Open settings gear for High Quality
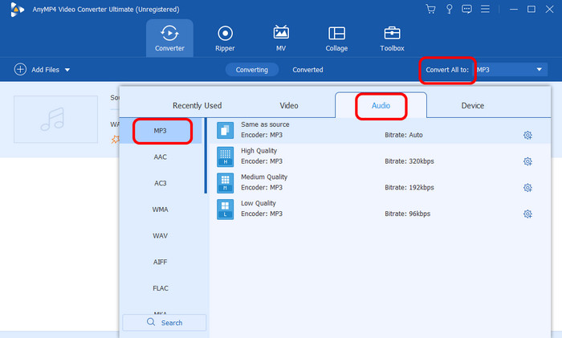Screen dimensions: 562x338 [x=527, y=161]
